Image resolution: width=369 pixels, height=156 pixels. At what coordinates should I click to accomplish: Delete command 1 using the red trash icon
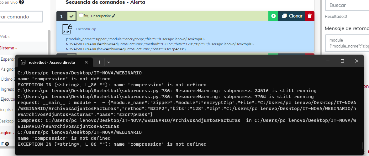click(310, 16)
